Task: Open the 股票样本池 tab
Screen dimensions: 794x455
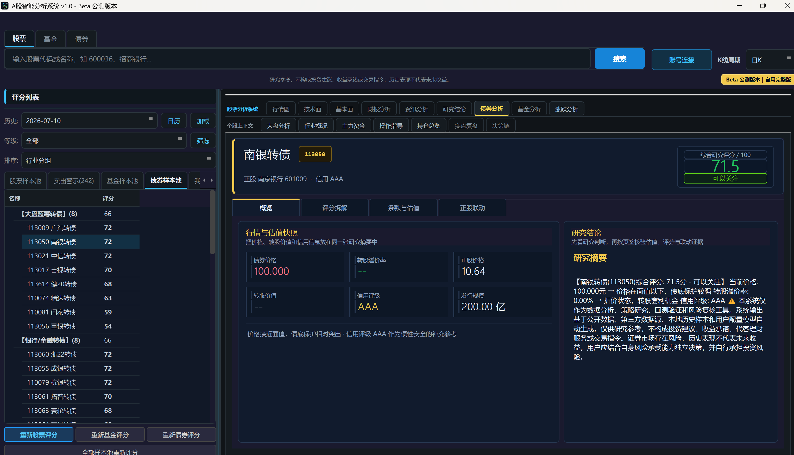Action: 25,181
